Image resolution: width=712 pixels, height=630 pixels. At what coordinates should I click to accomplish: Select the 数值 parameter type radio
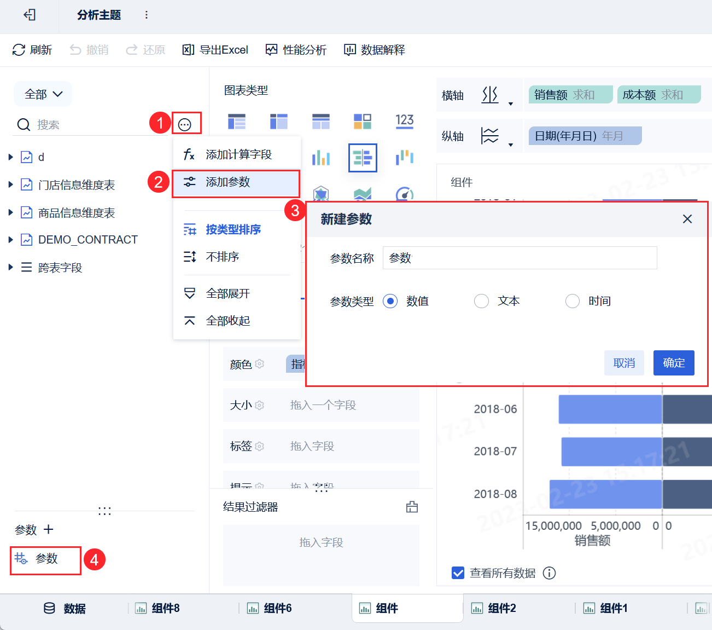(x=390, y=301)
